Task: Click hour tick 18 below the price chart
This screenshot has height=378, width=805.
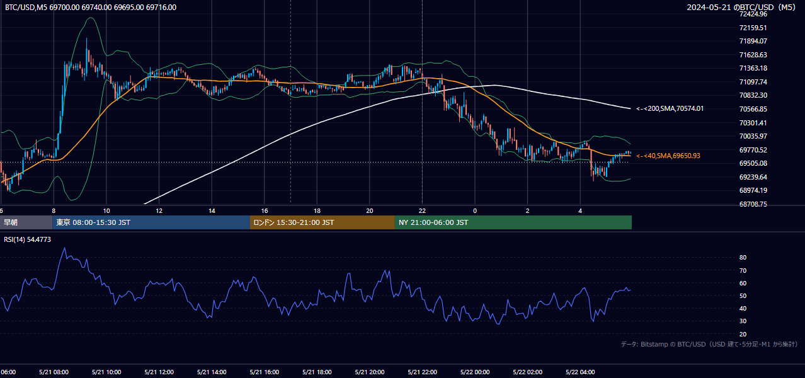Action: 317,210
